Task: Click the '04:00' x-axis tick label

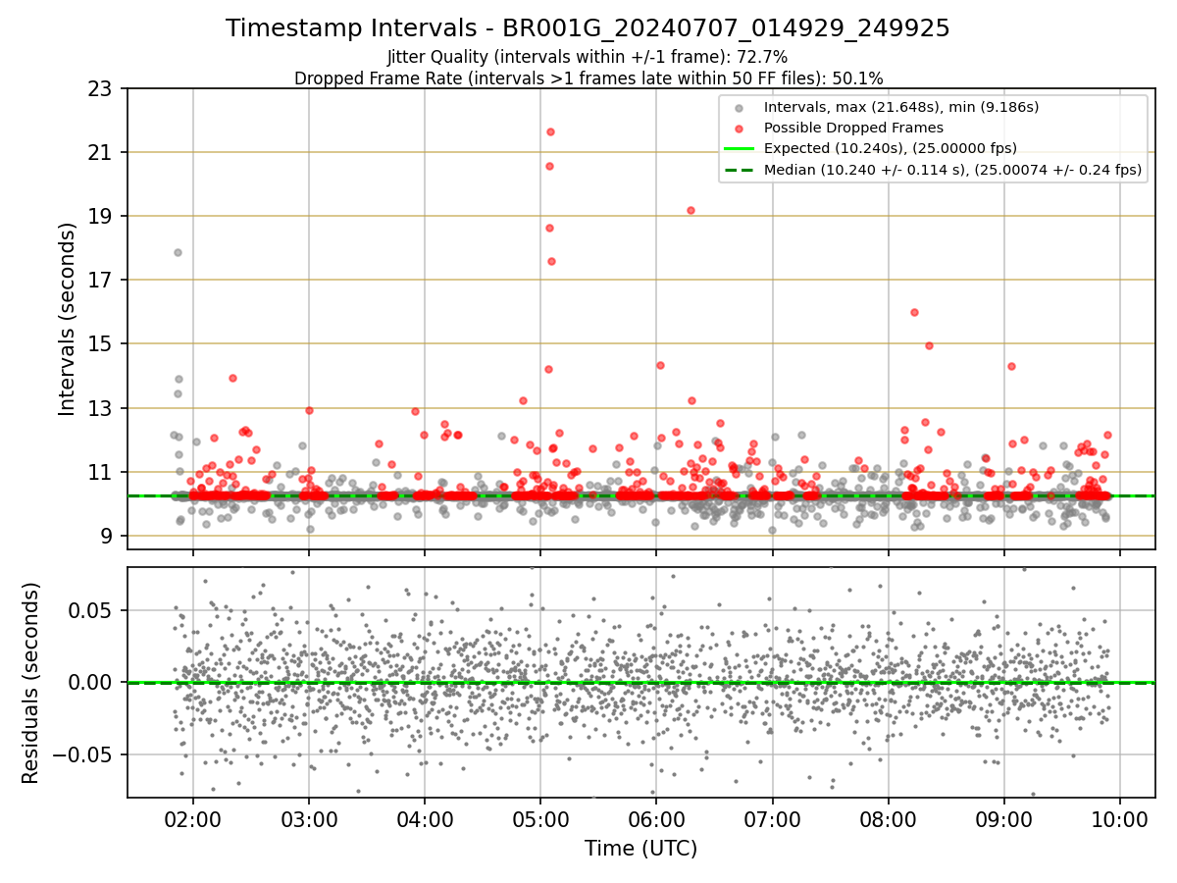Action: (425, 818)
